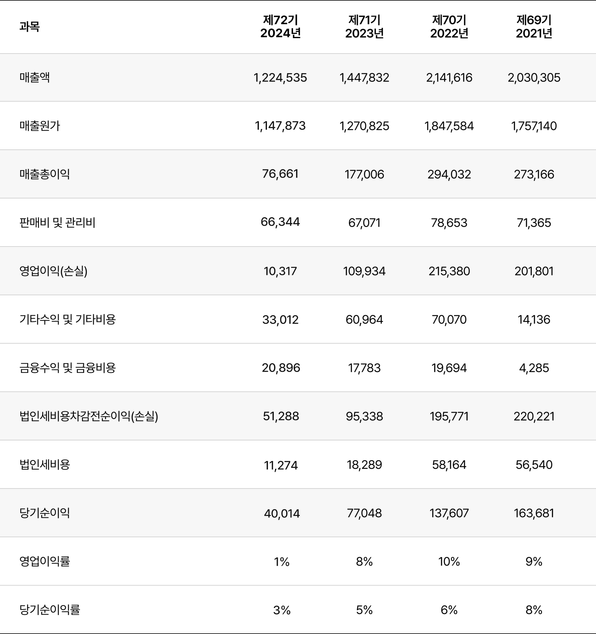This screenshot has height=634, width=596.
Task: Select the 제70기 2022년 column header
Action: tap(449, 27)
